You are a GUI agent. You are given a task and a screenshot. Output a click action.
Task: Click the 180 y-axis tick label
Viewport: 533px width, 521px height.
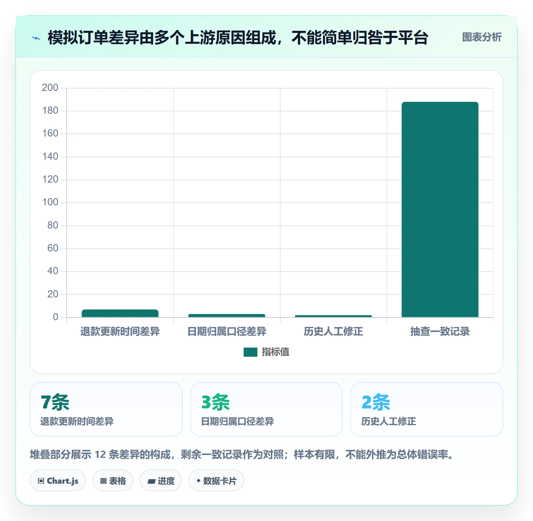(x=50, y=111)
